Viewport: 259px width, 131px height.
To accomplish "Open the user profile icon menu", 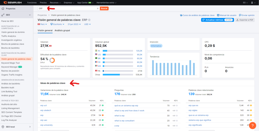I will (252, 3).
